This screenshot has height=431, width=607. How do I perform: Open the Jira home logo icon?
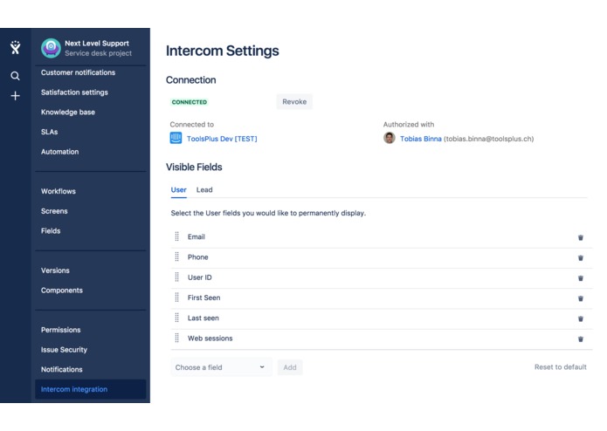(x=15, y=47)
